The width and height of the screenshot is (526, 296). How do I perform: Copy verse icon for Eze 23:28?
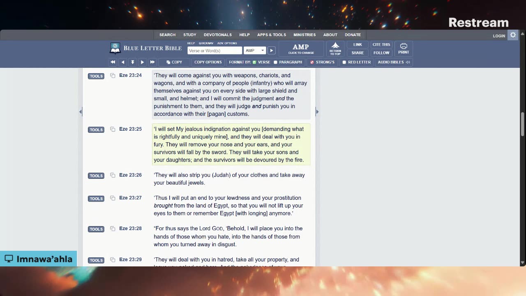coord(113,229)
